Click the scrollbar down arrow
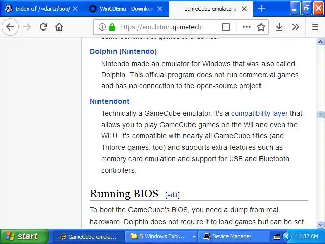The width and height of the screenshot is (325, 244). click(x=320, y=224)
